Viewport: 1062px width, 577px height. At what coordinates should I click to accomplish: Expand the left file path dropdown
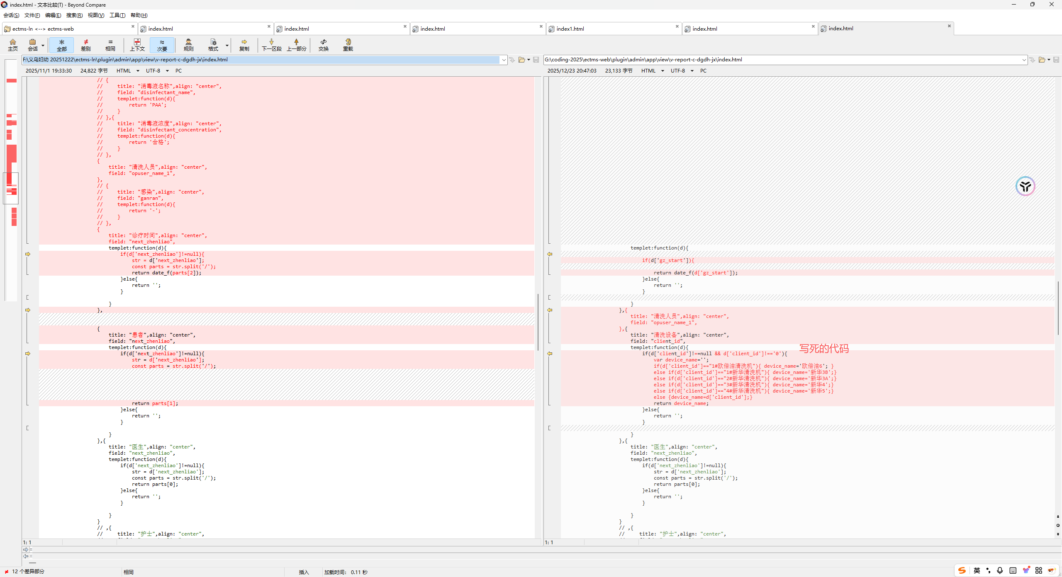pyautogui.click(x=504, y=60)
